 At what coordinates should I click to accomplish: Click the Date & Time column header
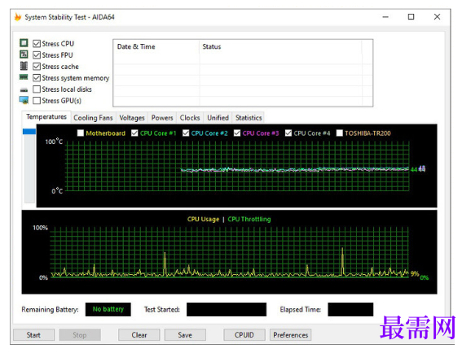pyautogui.click(x=136, y=46)
